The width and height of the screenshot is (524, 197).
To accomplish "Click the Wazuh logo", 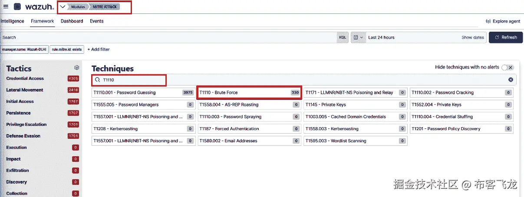I will click(33, 7).
